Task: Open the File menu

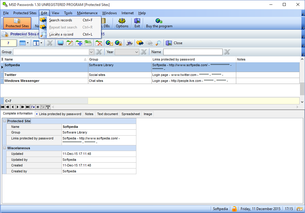Action: coord(6,13)
